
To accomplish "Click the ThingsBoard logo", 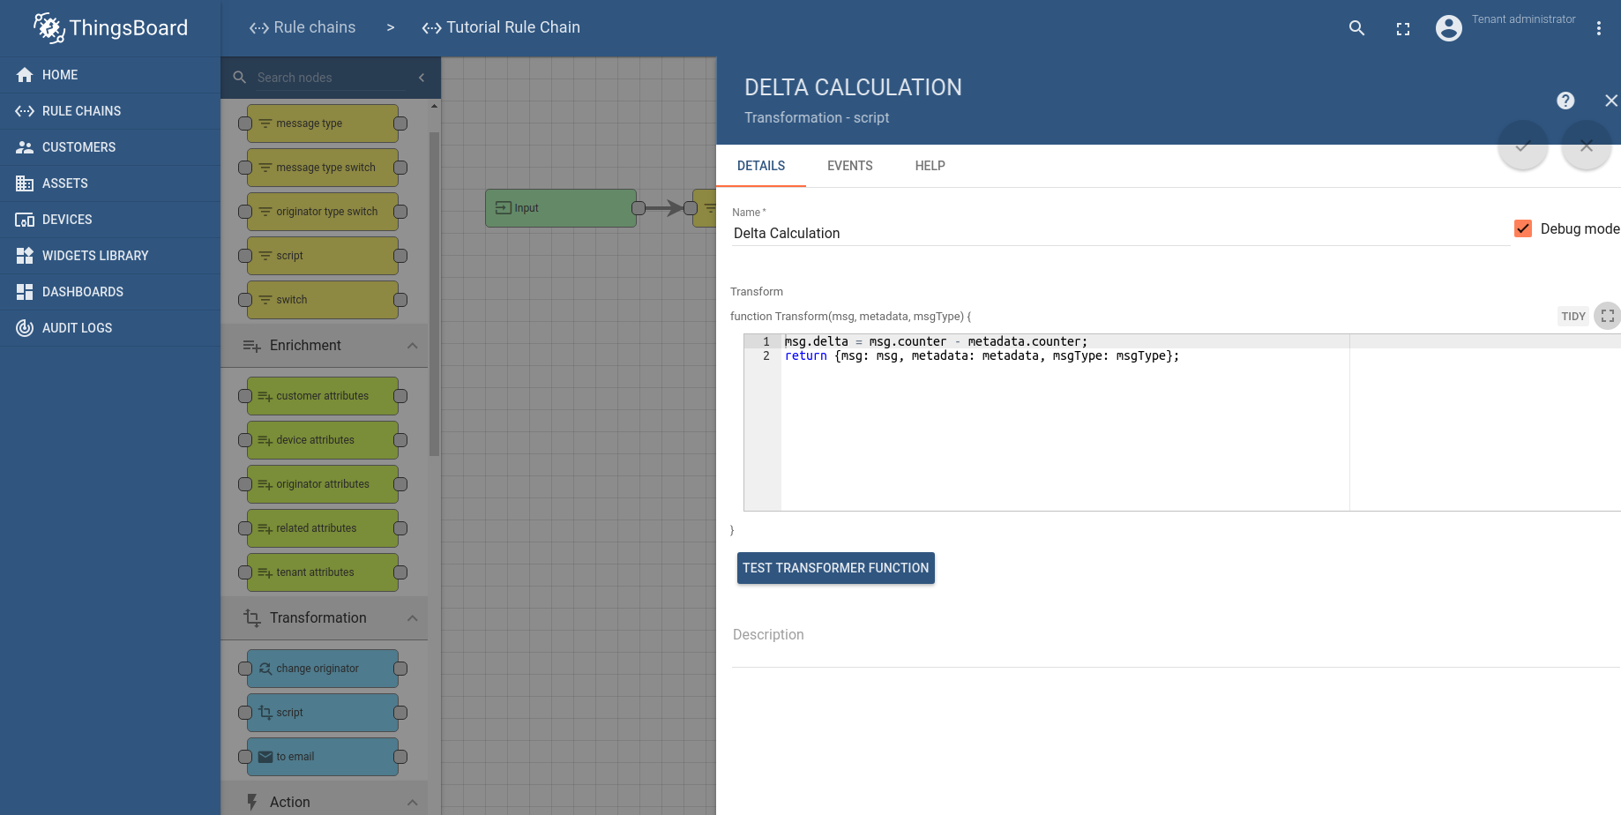I will click(x=110, y=28).
